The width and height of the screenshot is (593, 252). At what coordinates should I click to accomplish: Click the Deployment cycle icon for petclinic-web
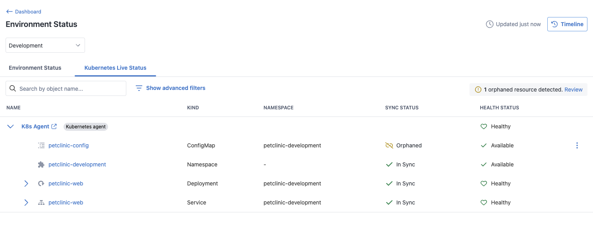click(41, 183)
